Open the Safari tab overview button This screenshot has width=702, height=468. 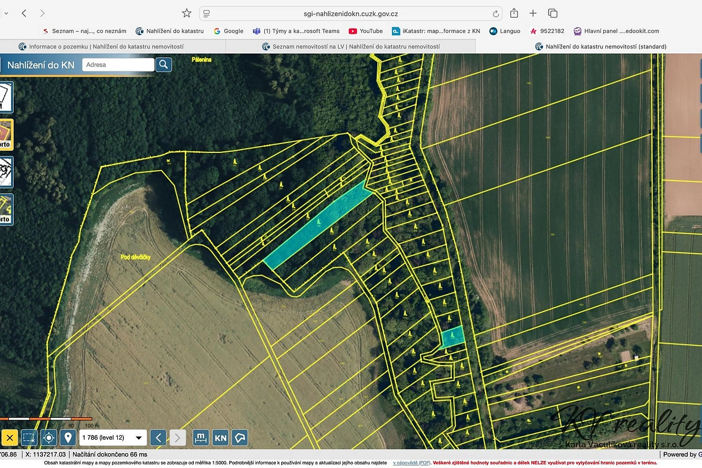[x=552, y=13]
